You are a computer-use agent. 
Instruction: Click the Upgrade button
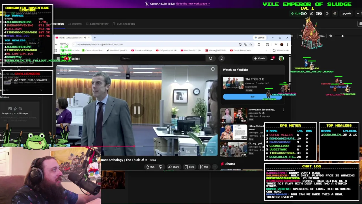point(346,13)
